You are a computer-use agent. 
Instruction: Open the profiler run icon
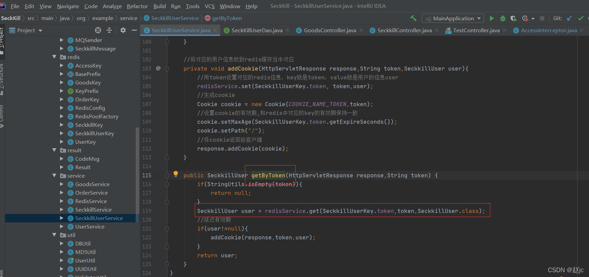pyautogui.click(x=525, y=18)
